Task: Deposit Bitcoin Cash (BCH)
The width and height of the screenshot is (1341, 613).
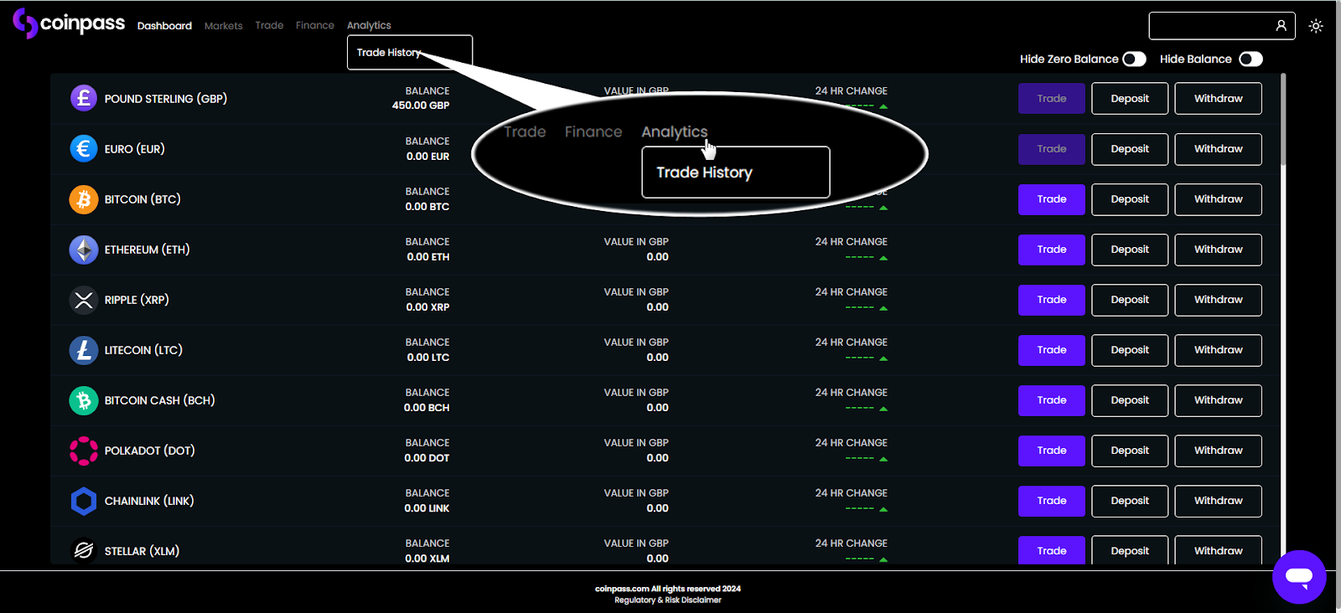Action: (1130, 400)
